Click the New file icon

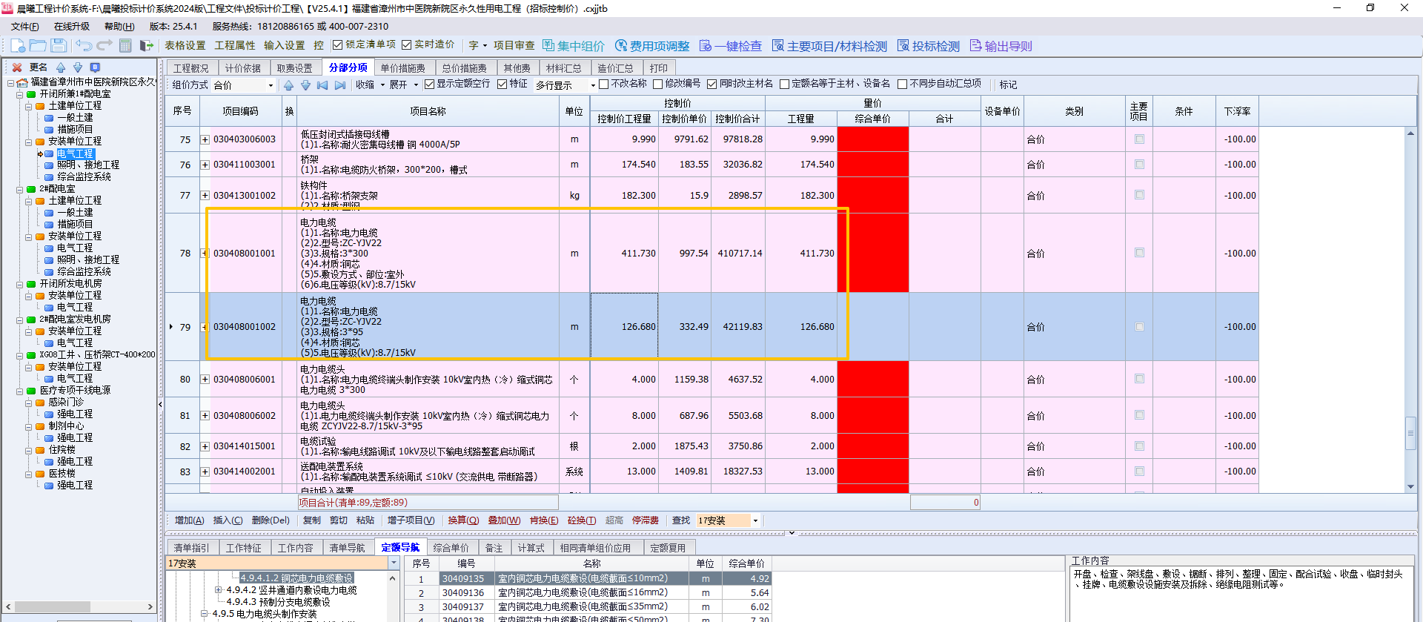(17, 46)
